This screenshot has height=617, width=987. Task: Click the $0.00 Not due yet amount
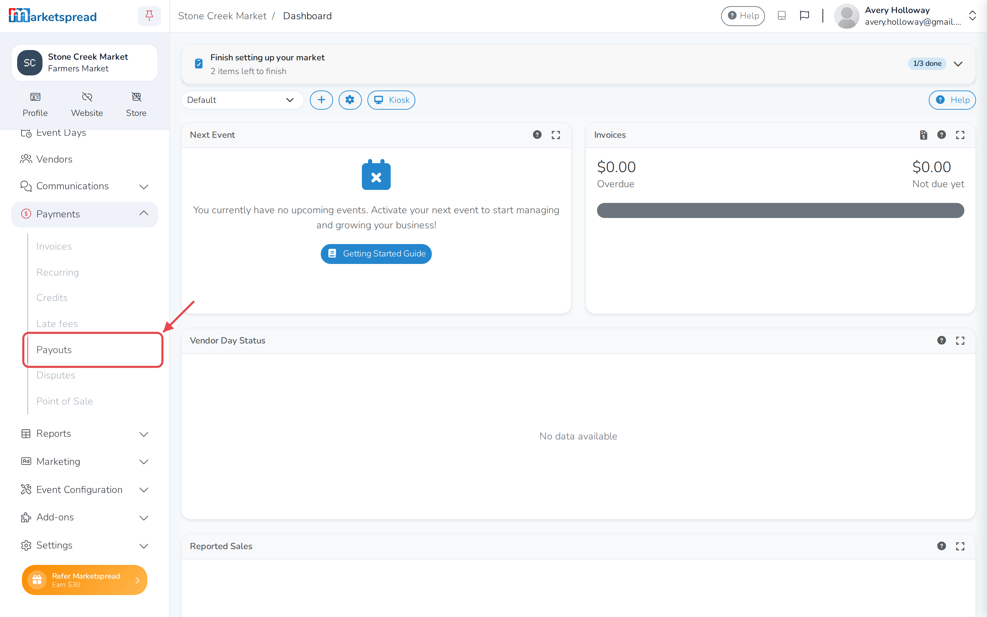(x=931, y=167)
